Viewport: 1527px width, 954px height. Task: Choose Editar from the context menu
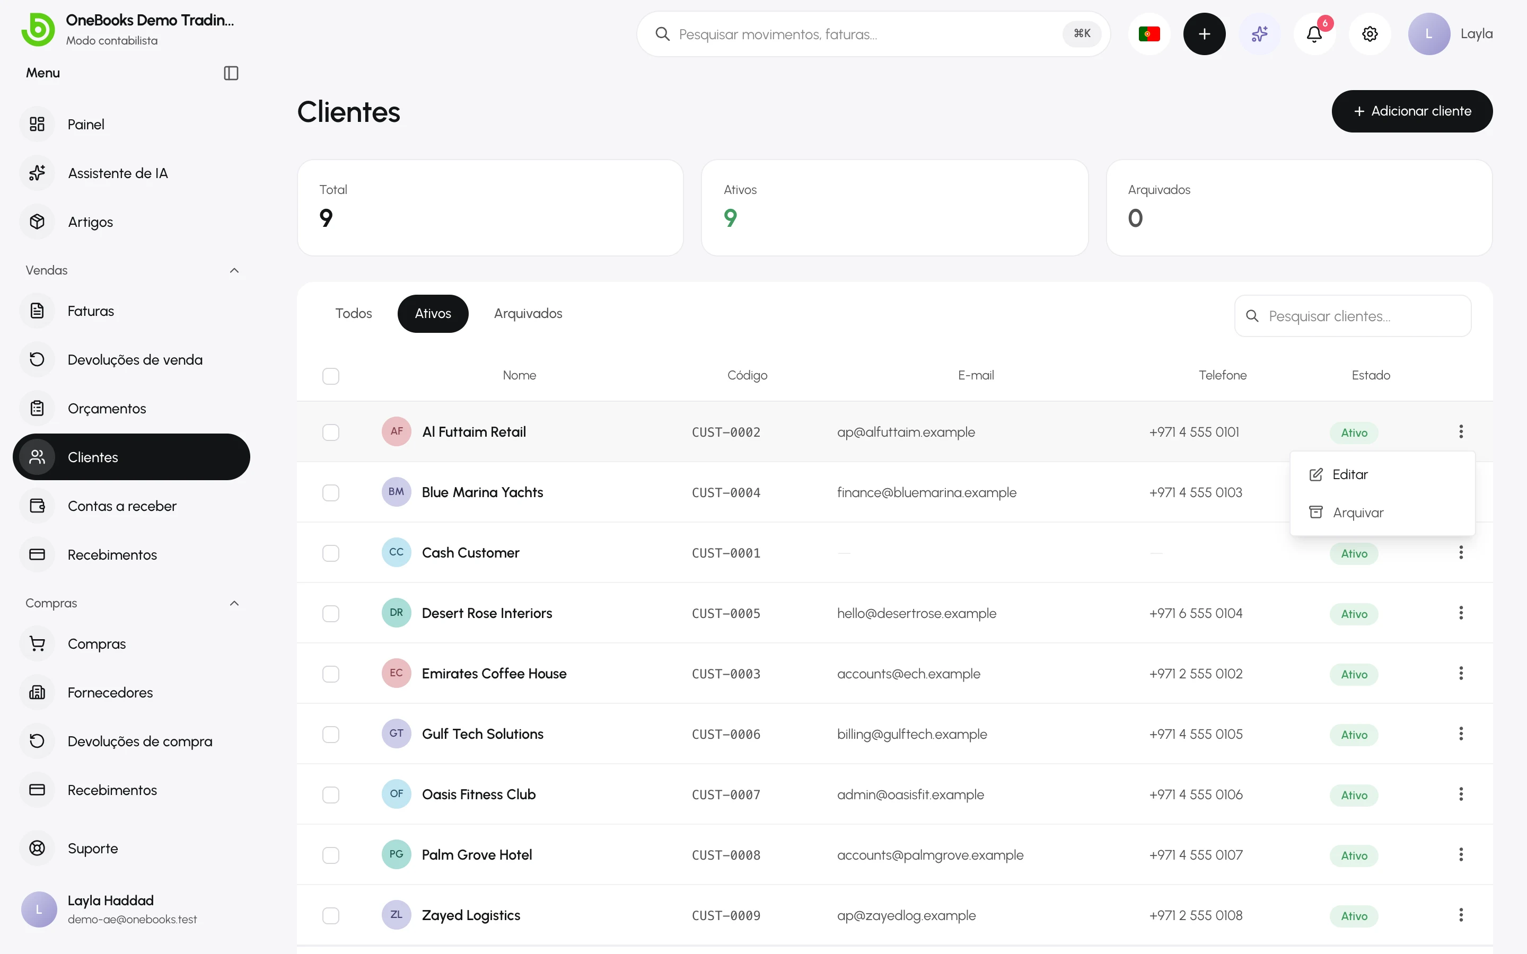1382,474
